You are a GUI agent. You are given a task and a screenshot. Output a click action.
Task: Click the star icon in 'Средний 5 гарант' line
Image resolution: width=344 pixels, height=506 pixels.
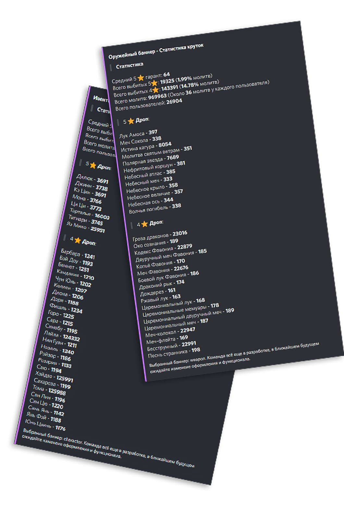coord(141,78)
